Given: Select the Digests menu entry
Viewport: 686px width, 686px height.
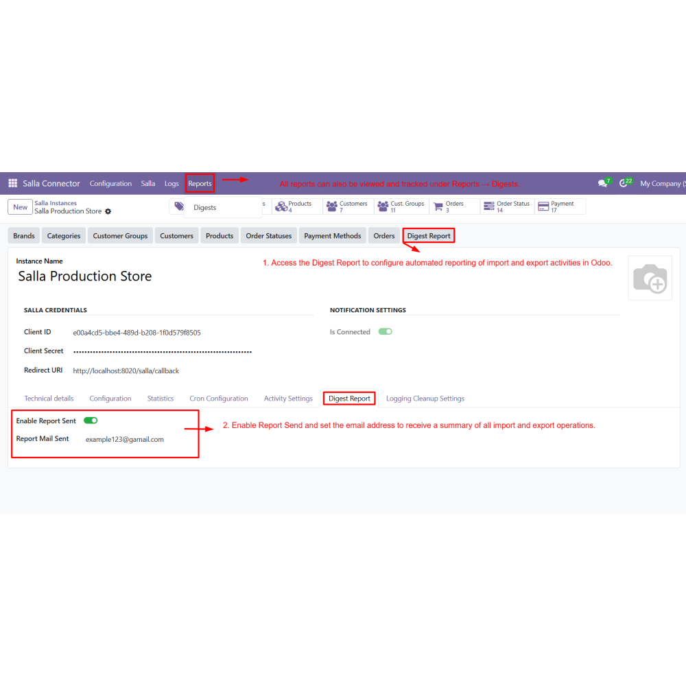Looking at the screenshot, I should [204, 207].
